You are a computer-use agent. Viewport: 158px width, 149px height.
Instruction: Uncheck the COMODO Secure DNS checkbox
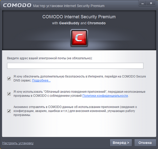tap(9, 78)
